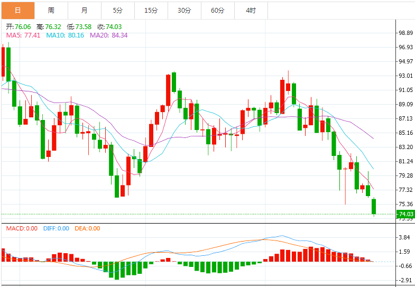This screenshot has width=415, height=287.
Task: Click the 3.84 MACD axis label
Action: pos(404,237)
